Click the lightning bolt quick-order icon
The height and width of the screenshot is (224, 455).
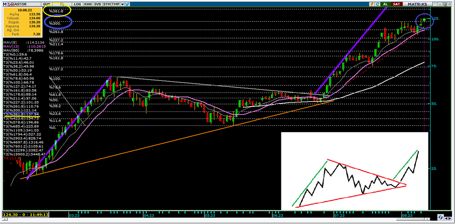click(x=372, y=4)
